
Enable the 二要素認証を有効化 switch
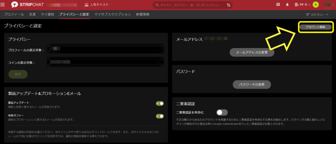[222, 112]
